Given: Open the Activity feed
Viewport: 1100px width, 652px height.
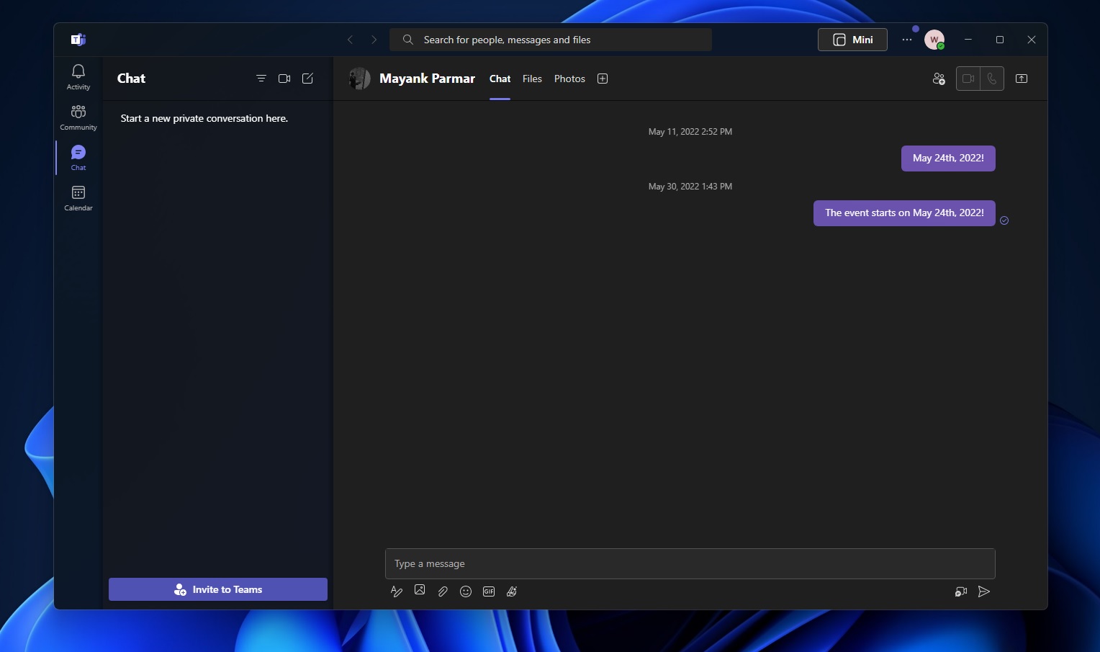Looking at the screenshot, I should [x=78, y=76].
